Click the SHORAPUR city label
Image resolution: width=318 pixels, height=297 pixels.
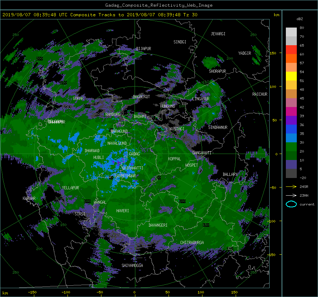click(217, 71)
